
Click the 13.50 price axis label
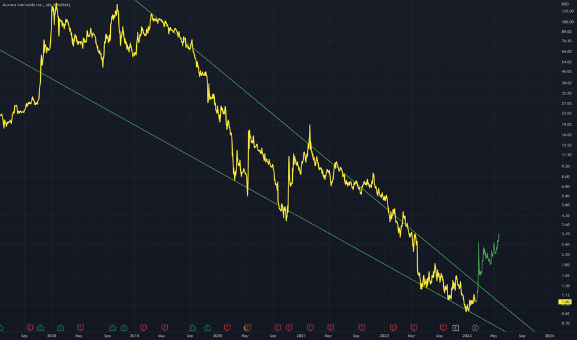point(567,145)
